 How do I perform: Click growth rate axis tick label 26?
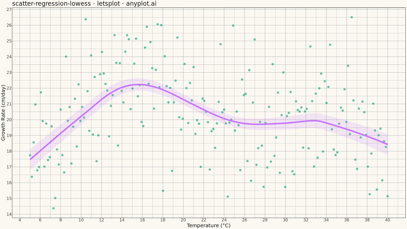[9, 25]
